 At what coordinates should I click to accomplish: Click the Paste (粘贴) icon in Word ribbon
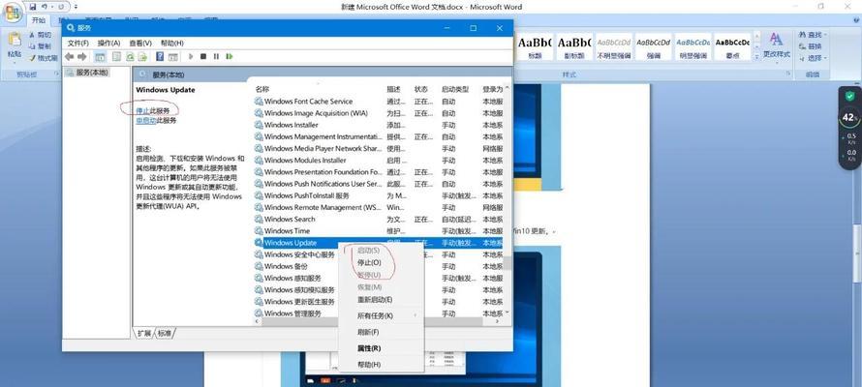coord(15,40)
